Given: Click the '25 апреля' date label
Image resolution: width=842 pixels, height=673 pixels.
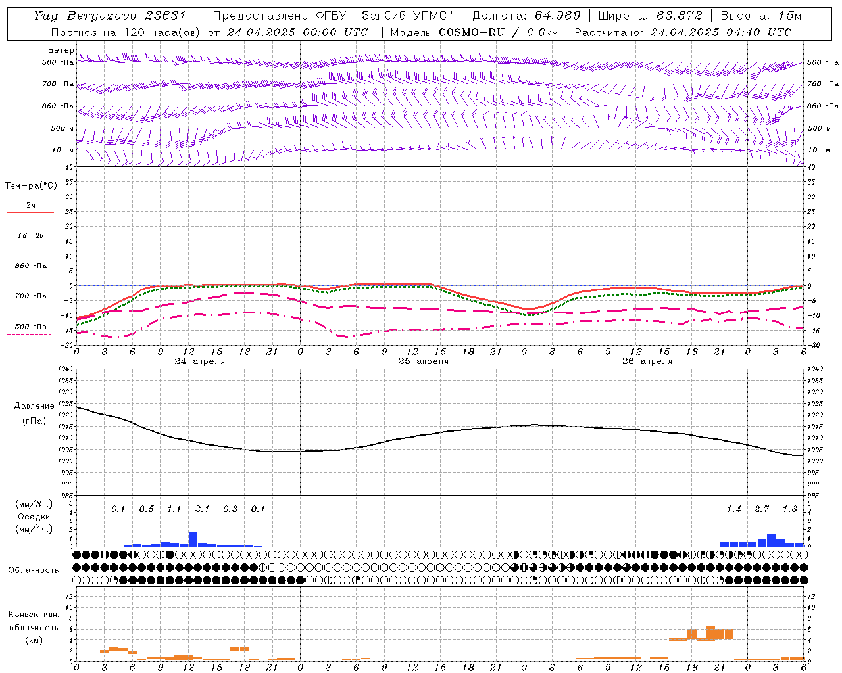Looking at the screenshot, I should (424, 361).
